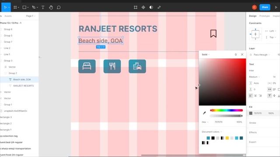Screen dimensions: 280x157
Task: Click the bookmark icon on canvas
Action: [213, 34]
